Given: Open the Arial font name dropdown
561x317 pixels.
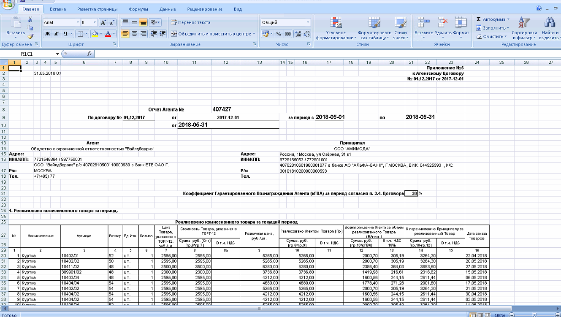Looking at the screenshot, I should pos(78,22).
